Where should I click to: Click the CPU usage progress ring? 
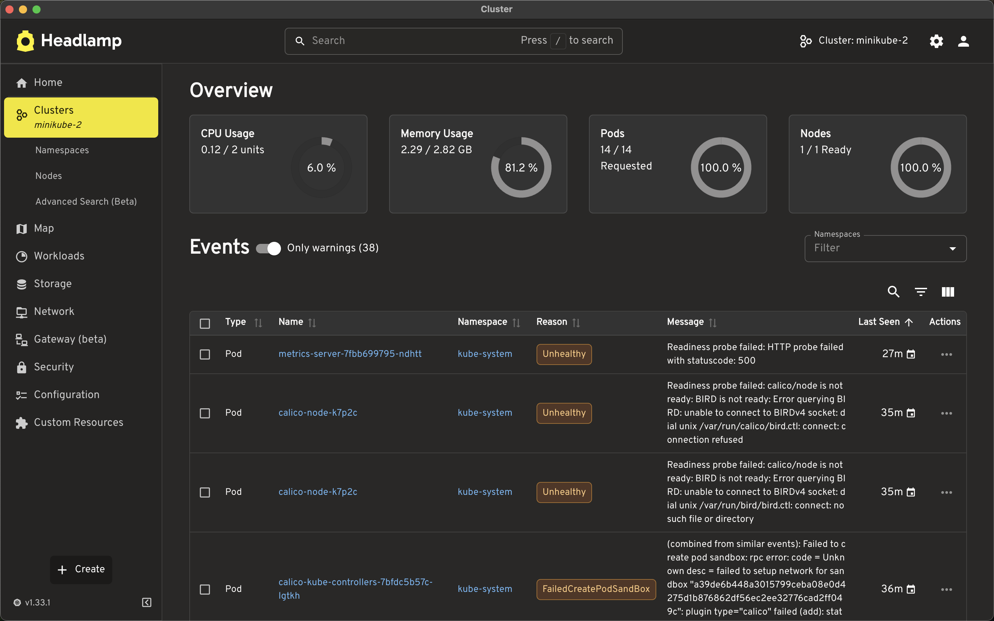click(x=321, y=167)
